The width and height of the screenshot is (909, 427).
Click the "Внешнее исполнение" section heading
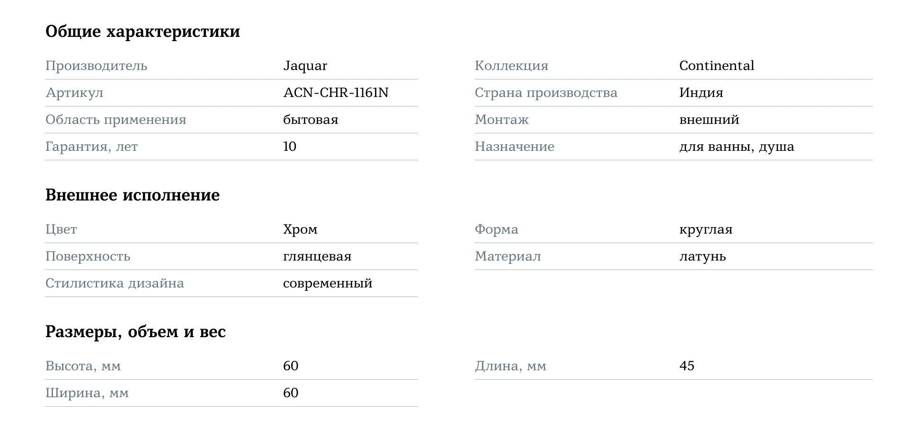coord(132,195)
